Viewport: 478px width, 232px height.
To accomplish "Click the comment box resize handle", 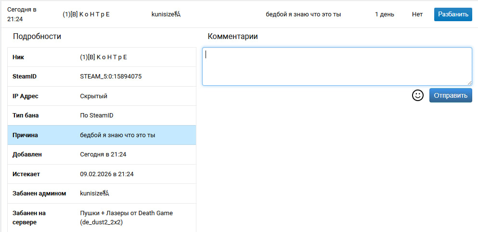I will [469, 83].
